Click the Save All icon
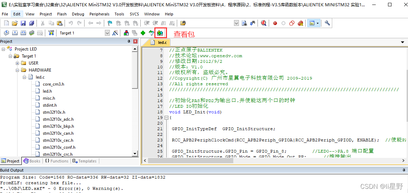Image resolution: width=408 pixels, height=193 pixels. (31, 23)
